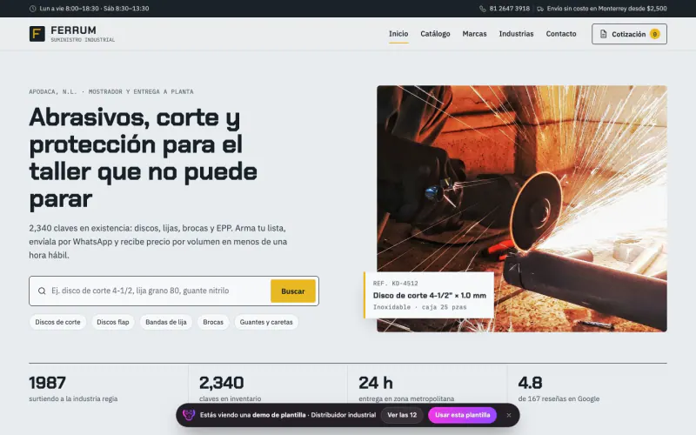
Task: Select the Discos de corte chip
Action: tap(57, 322)
